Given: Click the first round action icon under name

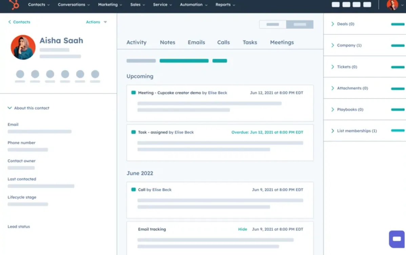Looking at the screenshot, I should point(20,74).
